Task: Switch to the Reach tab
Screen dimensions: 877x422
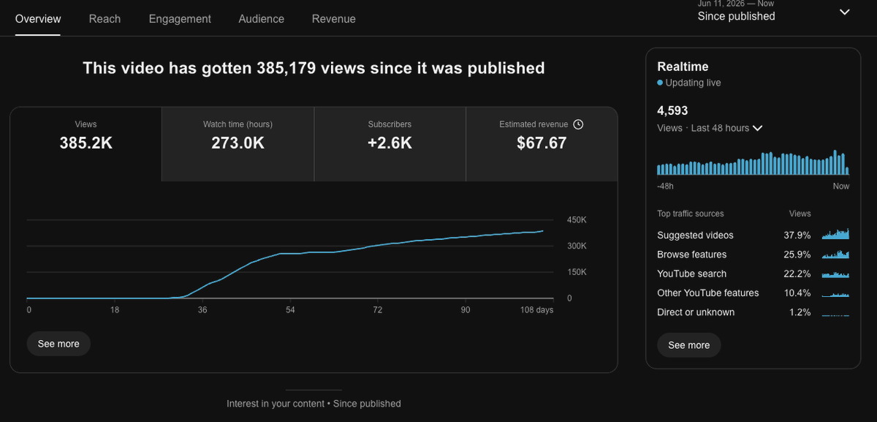Action: pos(105,19)
